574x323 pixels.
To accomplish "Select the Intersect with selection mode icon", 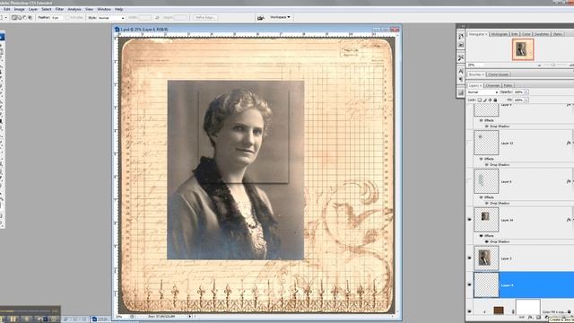I will (30, 18).
